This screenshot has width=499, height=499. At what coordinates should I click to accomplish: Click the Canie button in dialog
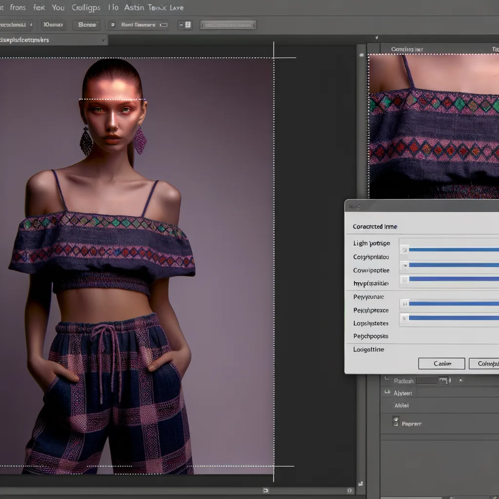[441, 364]
